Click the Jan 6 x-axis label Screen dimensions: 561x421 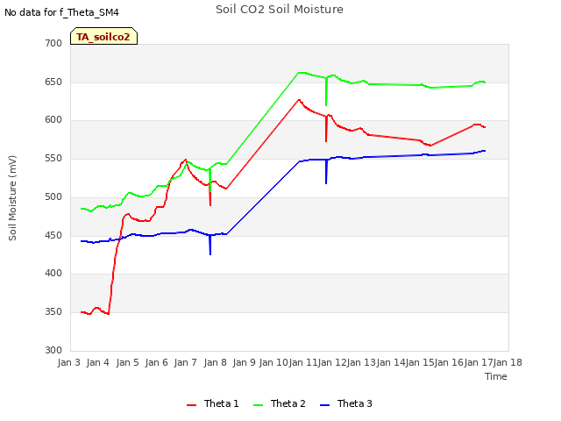(157, 362)
